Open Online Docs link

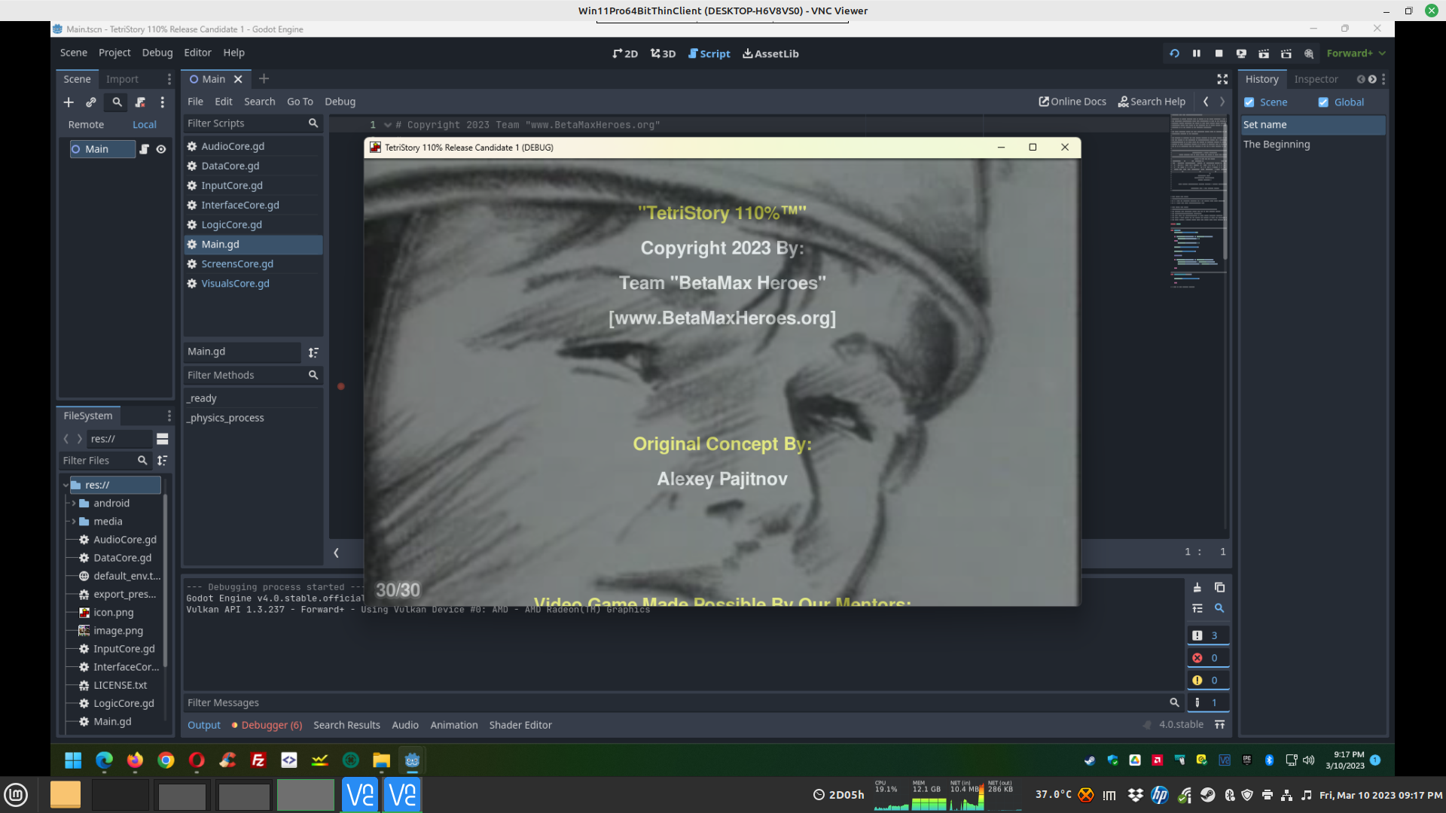[1072, 102]
